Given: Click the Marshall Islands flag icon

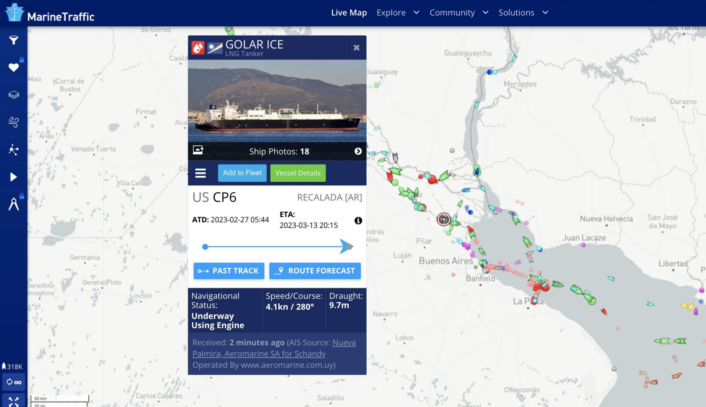Looking at the screenshot, I should tap(215, 48).
